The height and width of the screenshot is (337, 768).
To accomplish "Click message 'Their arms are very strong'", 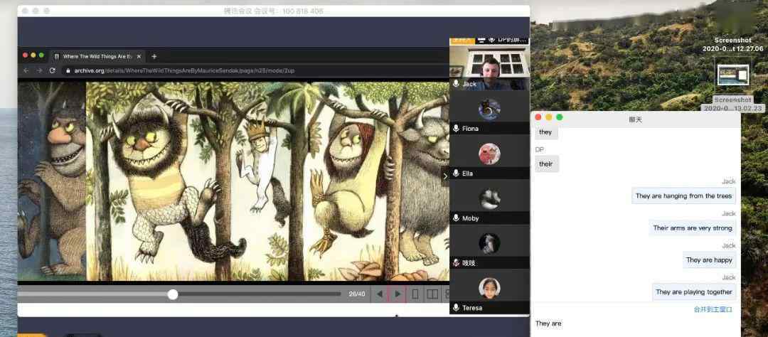I will pyautogui.click(x=692, y=228).
